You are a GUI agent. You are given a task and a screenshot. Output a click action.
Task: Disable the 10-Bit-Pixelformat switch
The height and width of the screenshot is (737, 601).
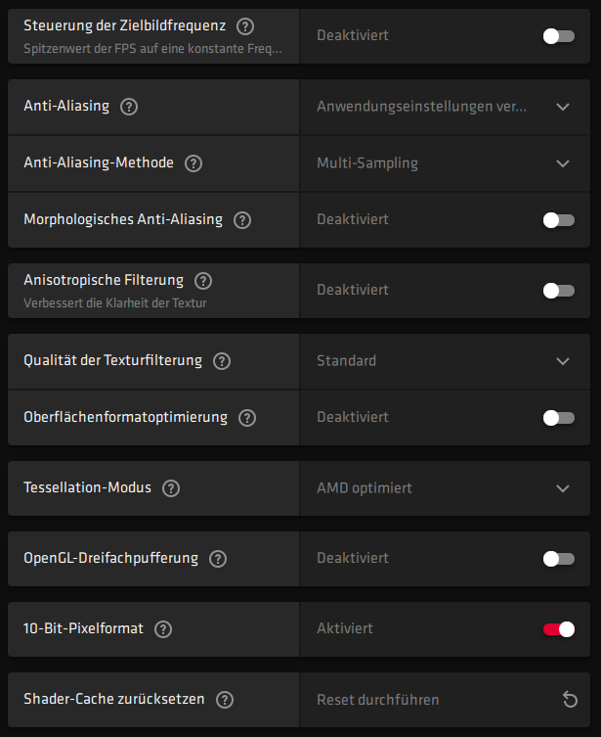[558, 629]
